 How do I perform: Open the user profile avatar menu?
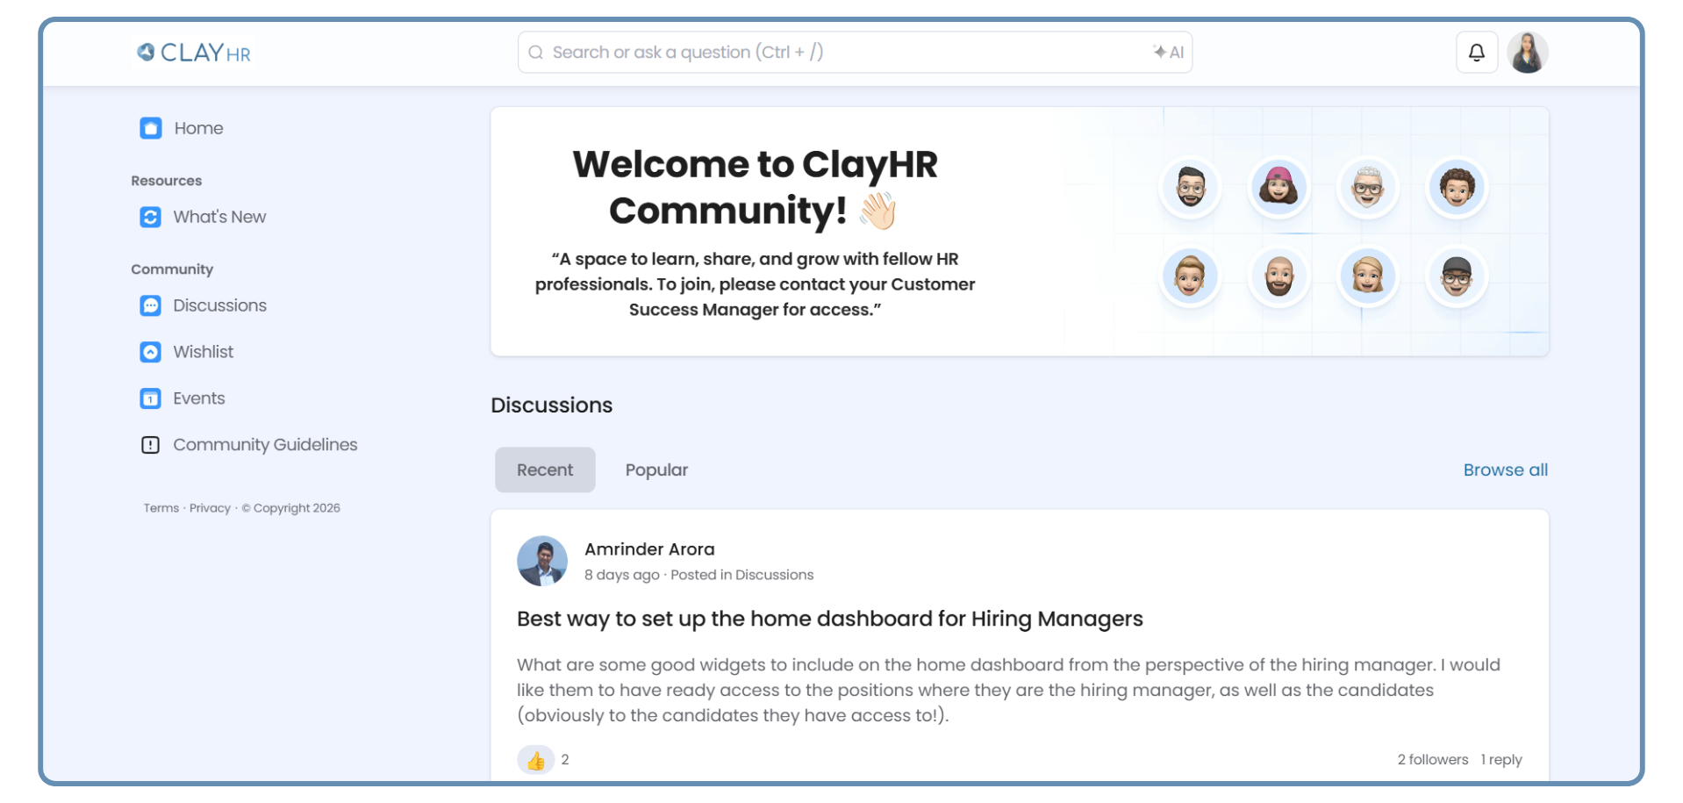coord(1528,53)
